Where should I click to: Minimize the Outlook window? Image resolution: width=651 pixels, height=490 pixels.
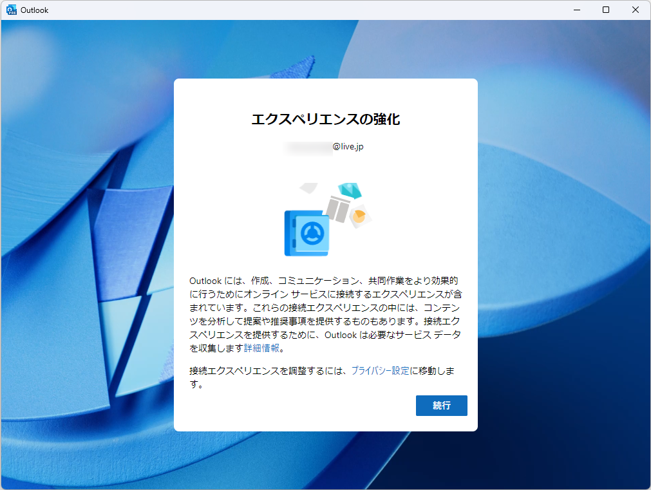coord(576,10)
